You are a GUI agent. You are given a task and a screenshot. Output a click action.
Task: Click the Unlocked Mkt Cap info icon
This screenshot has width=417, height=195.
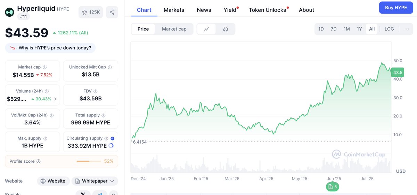click(x=110, y=67)
